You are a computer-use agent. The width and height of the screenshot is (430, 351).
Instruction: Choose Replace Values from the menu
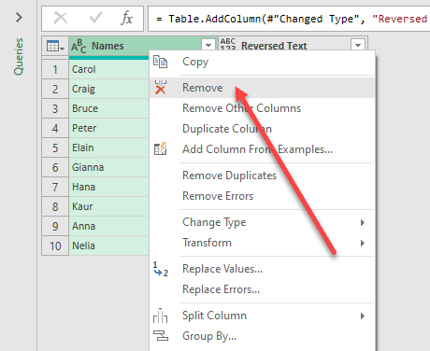pos(262,269)
